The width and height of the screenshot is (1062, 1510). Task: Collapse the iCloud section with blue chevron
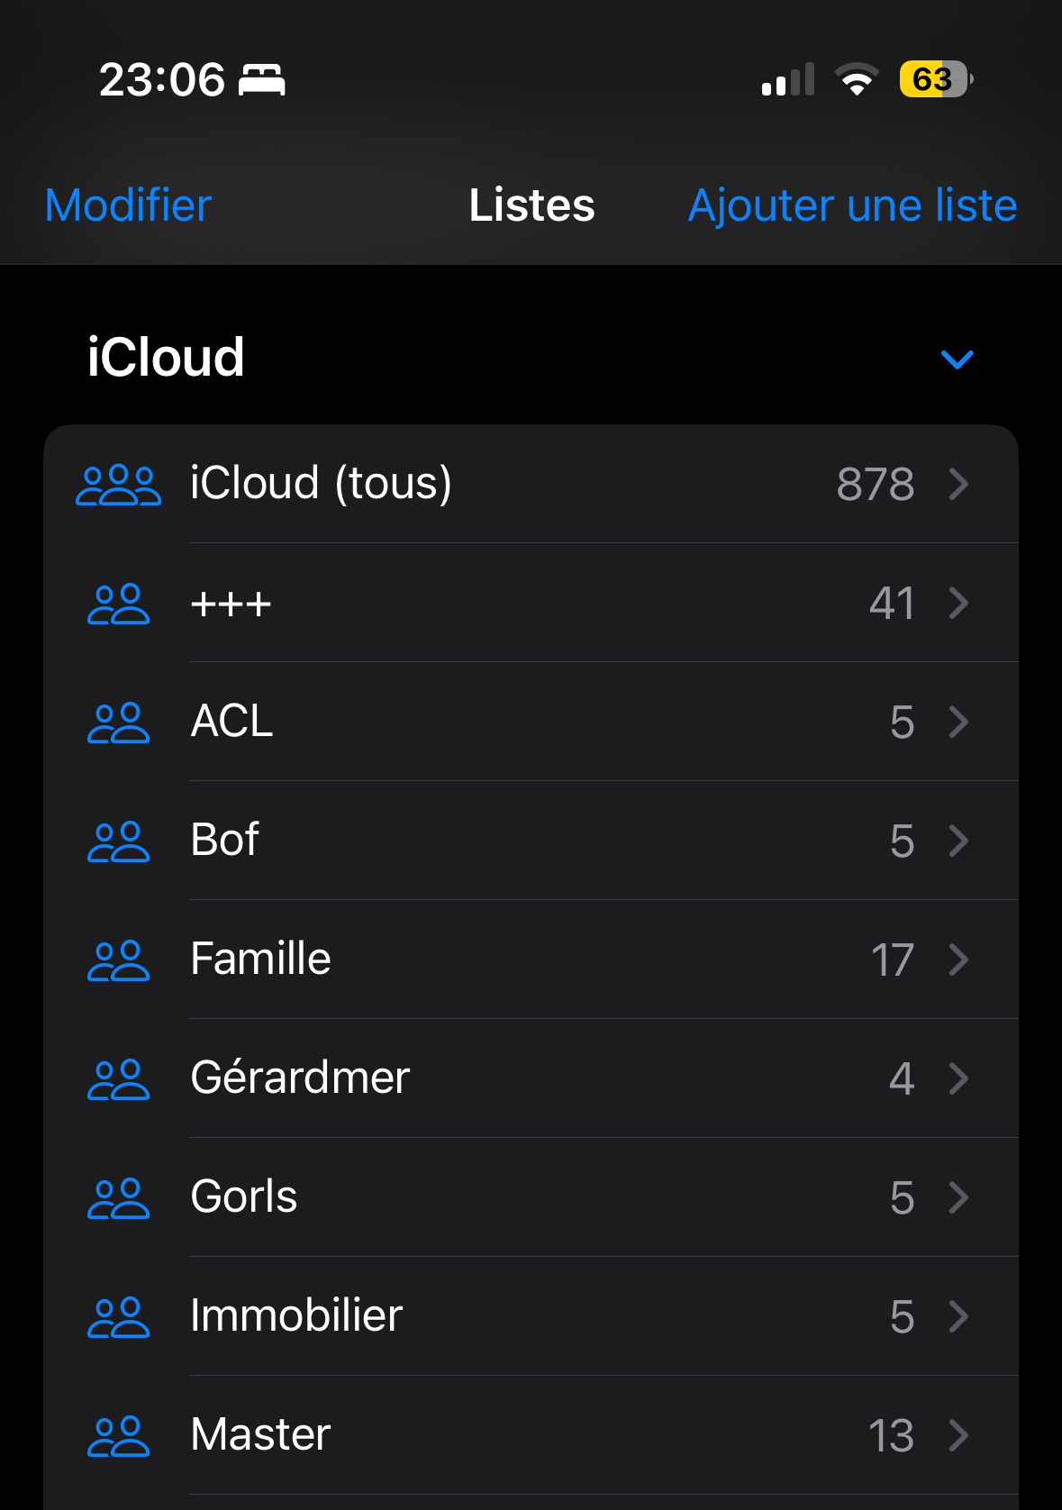(x=957, y=359)
